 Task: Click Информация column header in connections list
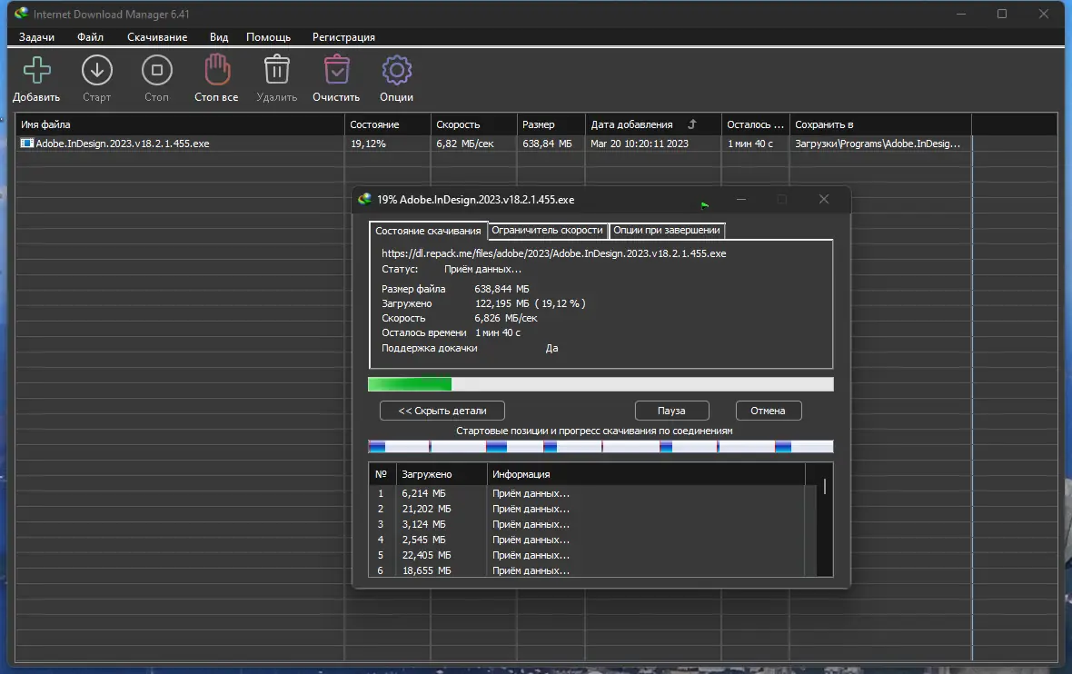pyautogui.click(x=646, y=474)
